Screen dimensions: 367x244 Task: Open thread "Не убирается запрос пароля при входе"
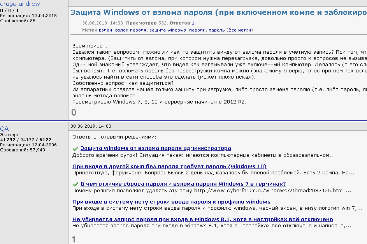203,219
